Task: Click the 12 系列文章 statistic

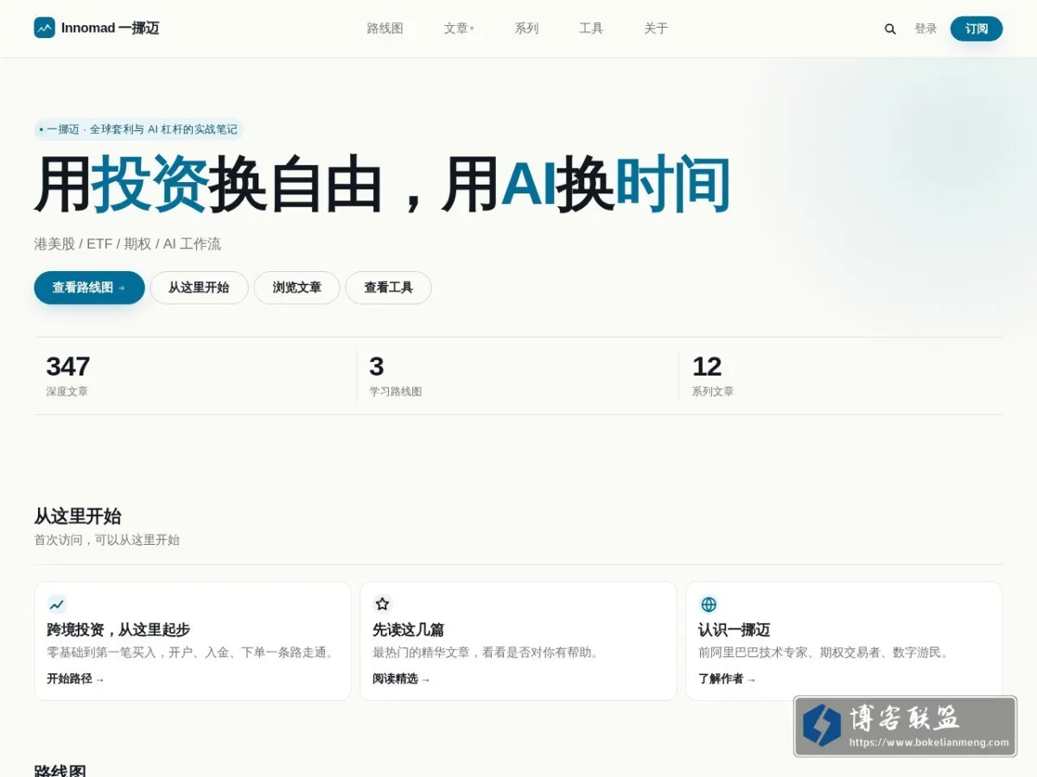Action: (713, 376)
